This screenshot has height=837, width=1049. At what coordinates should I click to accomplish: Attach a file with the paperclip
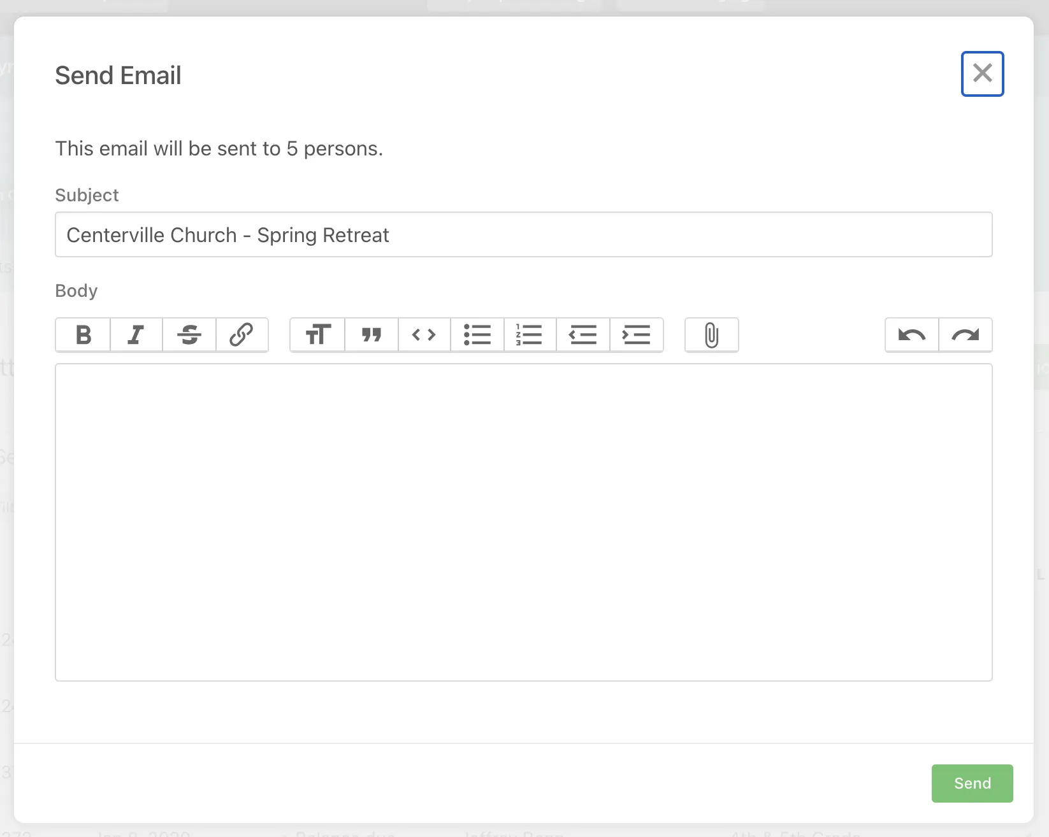point(711,334)
